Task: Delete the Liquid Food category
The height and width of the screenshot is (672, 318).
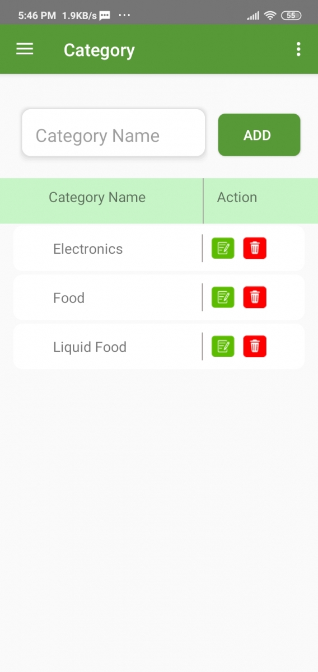Action: (255, 347)
